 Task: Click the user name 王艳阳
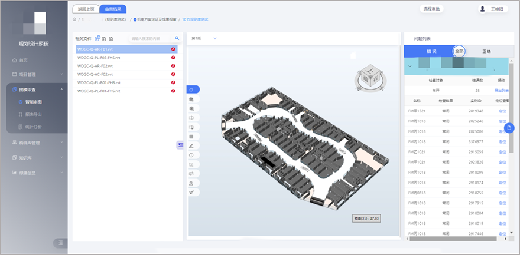(x=497, y=9)
